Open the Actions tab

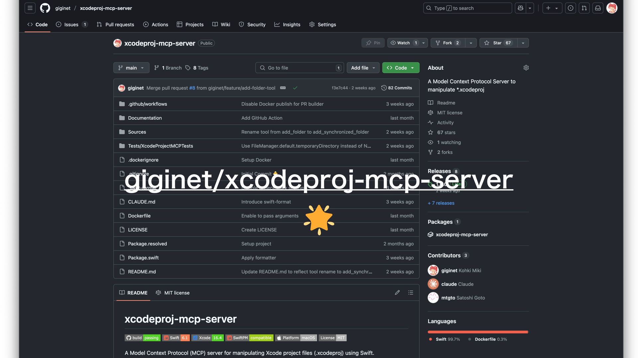click(x=156, y=25)
